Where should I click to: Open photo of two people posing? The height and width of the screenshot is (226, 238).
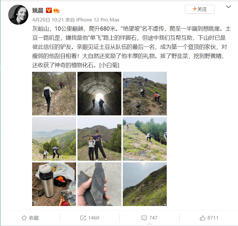click(100, 139)
